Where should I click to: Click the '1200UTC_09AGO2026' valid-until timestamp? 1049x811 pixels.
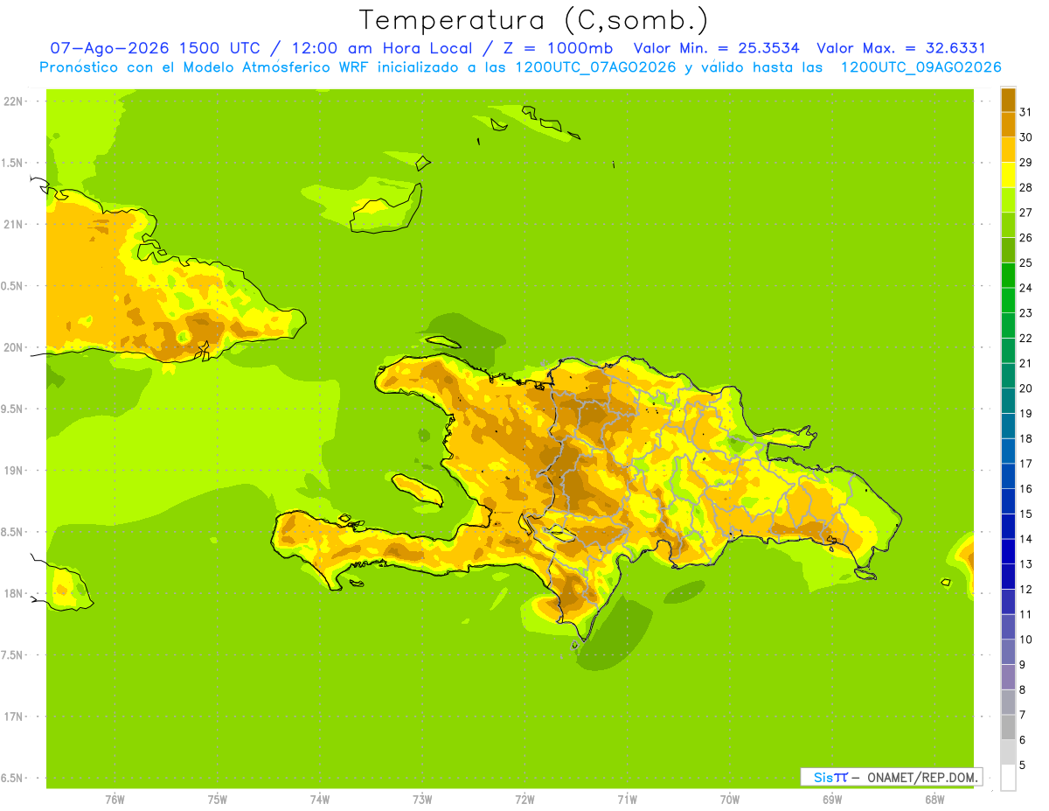pyautogui.click(x=921, y=67)
